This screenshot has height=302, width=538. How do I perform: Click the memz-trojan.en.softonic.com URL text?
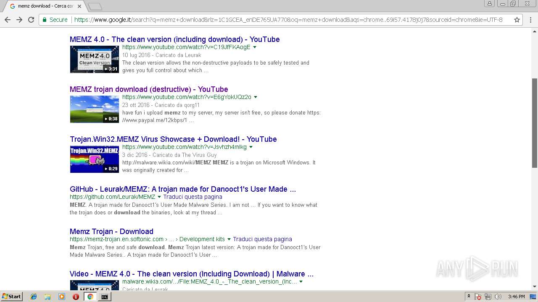tap(116, 240)
